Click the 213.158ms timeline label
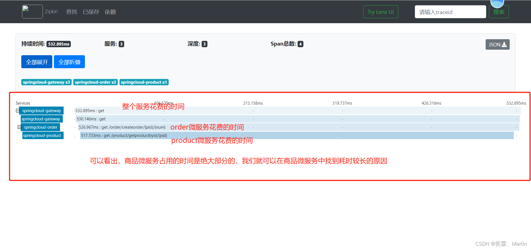Image resolution: width=531 pixels, height=249 pixels. [253, 103]
